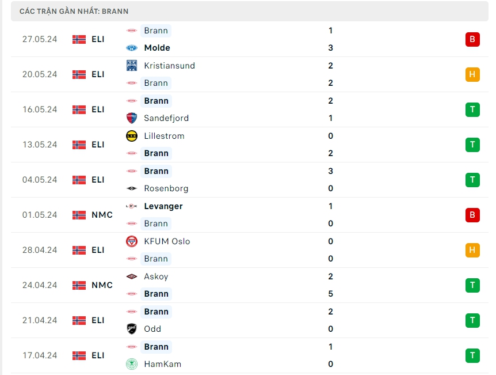Click the 2–5 score of Askoy match
Image resolution: width=496 pixels, height=375 pixels.
330,285
